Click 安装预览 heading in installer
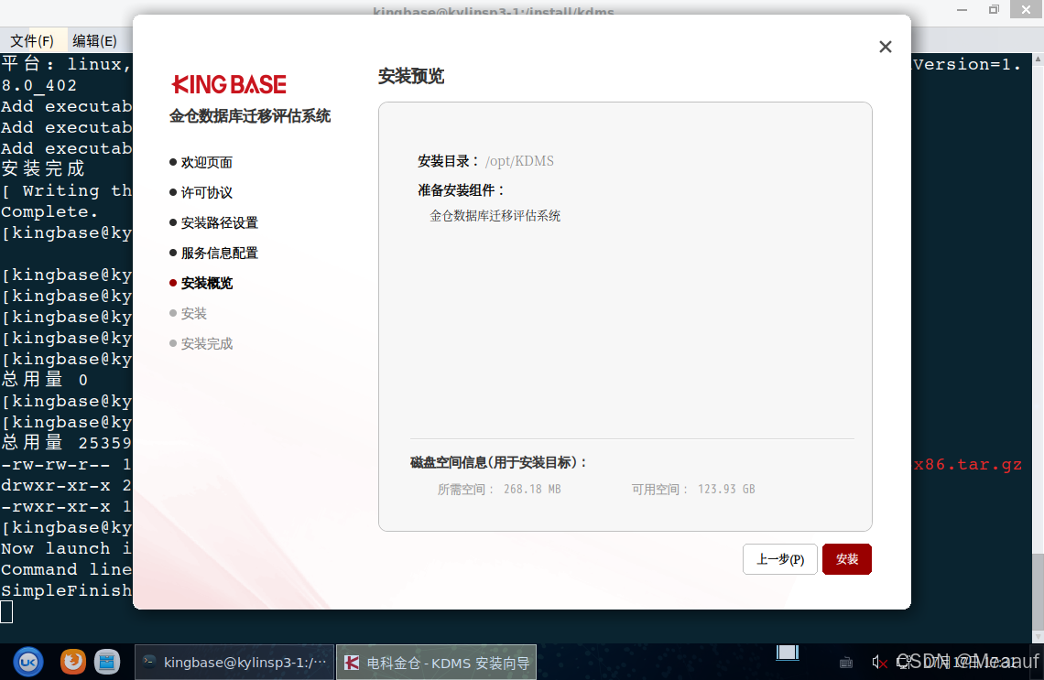 pyautogui.click(x=411, y=77)
